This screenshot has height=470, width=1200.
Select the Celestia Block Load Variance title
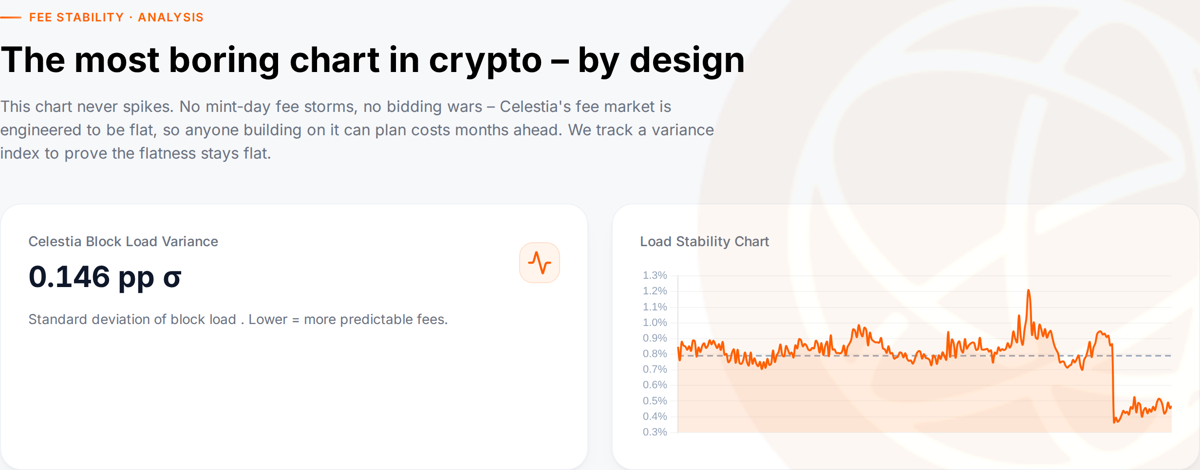123,241
